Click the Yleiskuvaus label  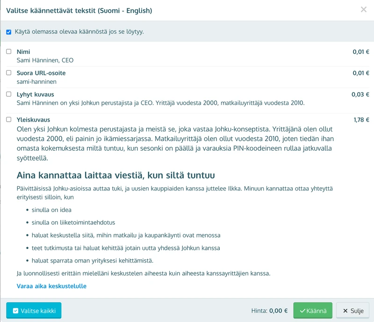(x=33, y=120)
